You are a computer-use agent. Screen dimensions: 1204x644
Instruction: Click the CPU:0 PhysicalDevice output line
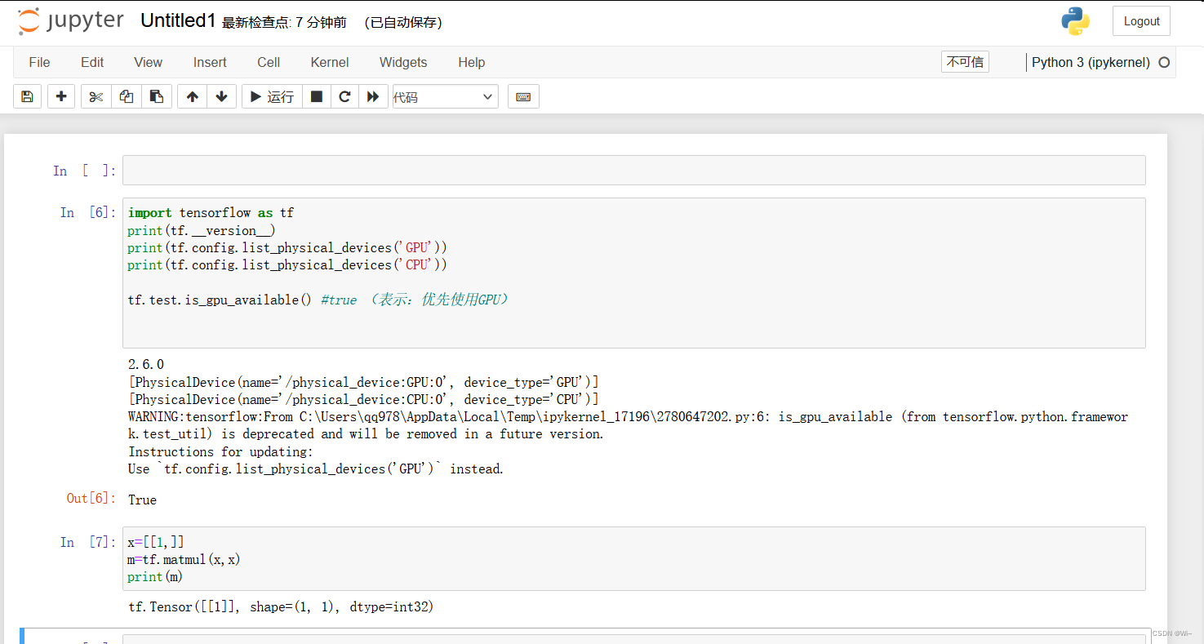pyautogui.click(x=363, y=399)
